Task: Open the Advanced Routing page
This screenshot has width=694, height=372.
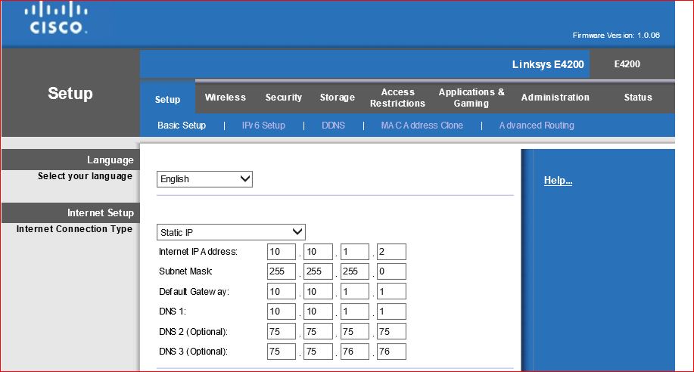Action: click(x=537, y=126)
